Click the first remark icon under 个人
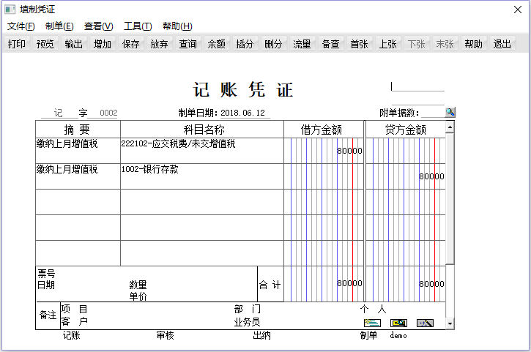 (x=372, y=323)
